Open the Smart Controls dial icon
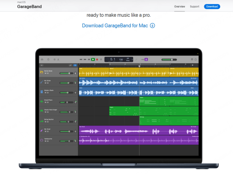The width and height of the screenshot is (233, 174). (x=55, y=60)
